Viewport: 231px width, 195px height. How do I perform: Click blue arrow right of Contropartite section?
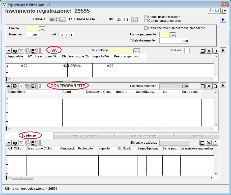[223, 85]
